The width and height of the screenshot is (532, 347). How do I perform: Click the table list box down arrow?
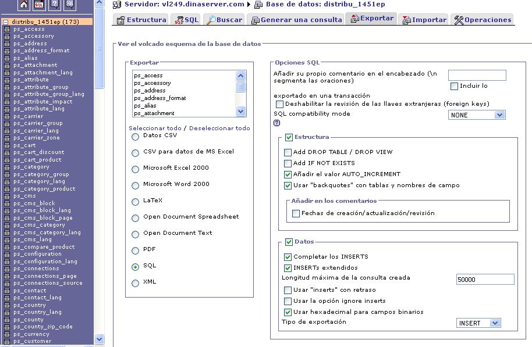pos(240,111)
